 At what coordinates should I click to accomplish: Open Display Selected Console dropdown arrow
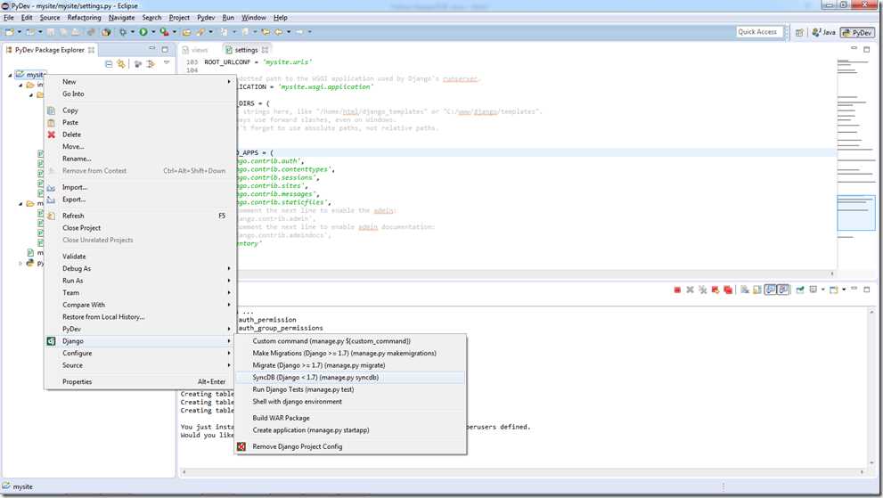tap(822, 290)
